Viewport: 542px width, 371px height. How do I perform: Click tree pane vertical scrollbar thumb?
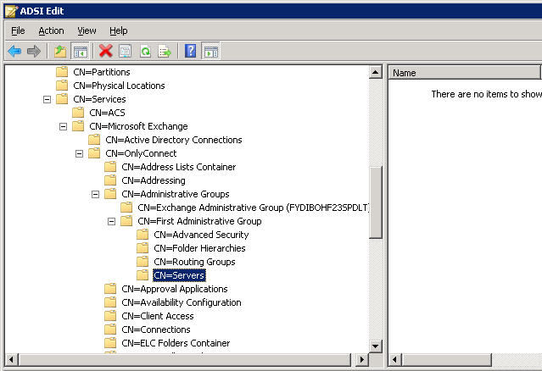pyautogui.click(x=376, y=202)
